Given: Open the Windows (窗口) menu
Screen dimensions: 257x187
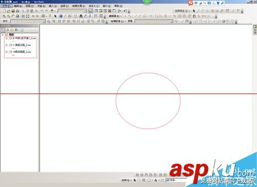Looking at the screenshot, I should (107, 6).
